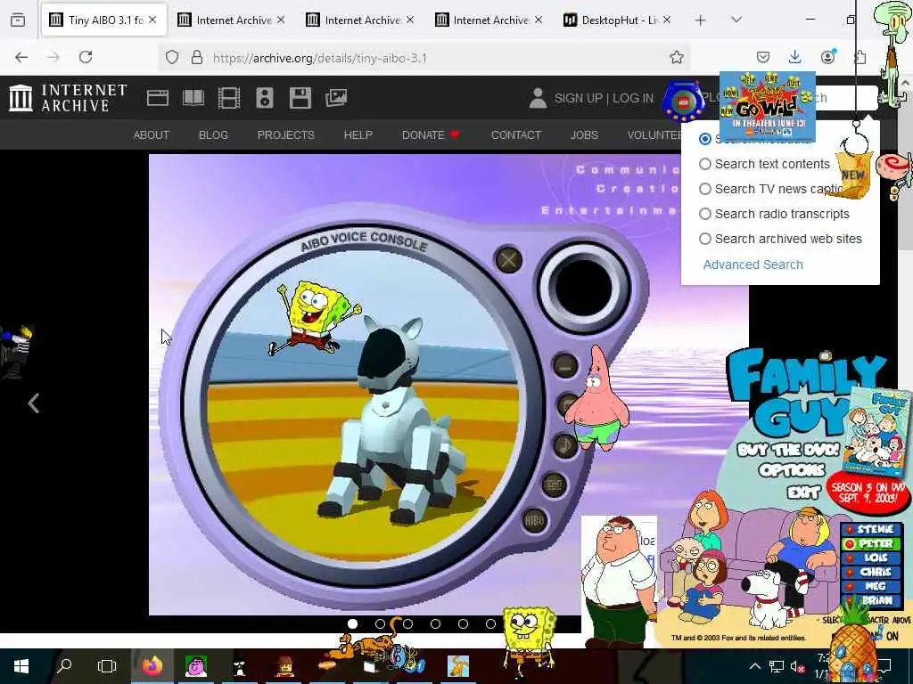Choose Chris in Family Guy character list
Screen dimensions: 913x684
point(870,572)
